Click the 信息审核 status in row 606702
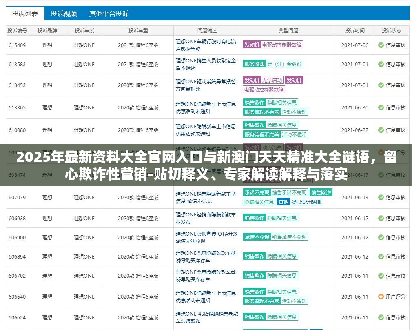Viewport: 412px width, 330px height. click(x=395, y=276)
